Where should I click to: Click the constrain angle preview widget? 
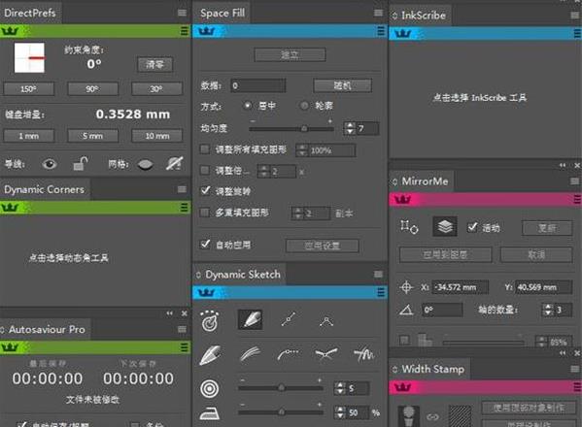(x=29, y=58)
